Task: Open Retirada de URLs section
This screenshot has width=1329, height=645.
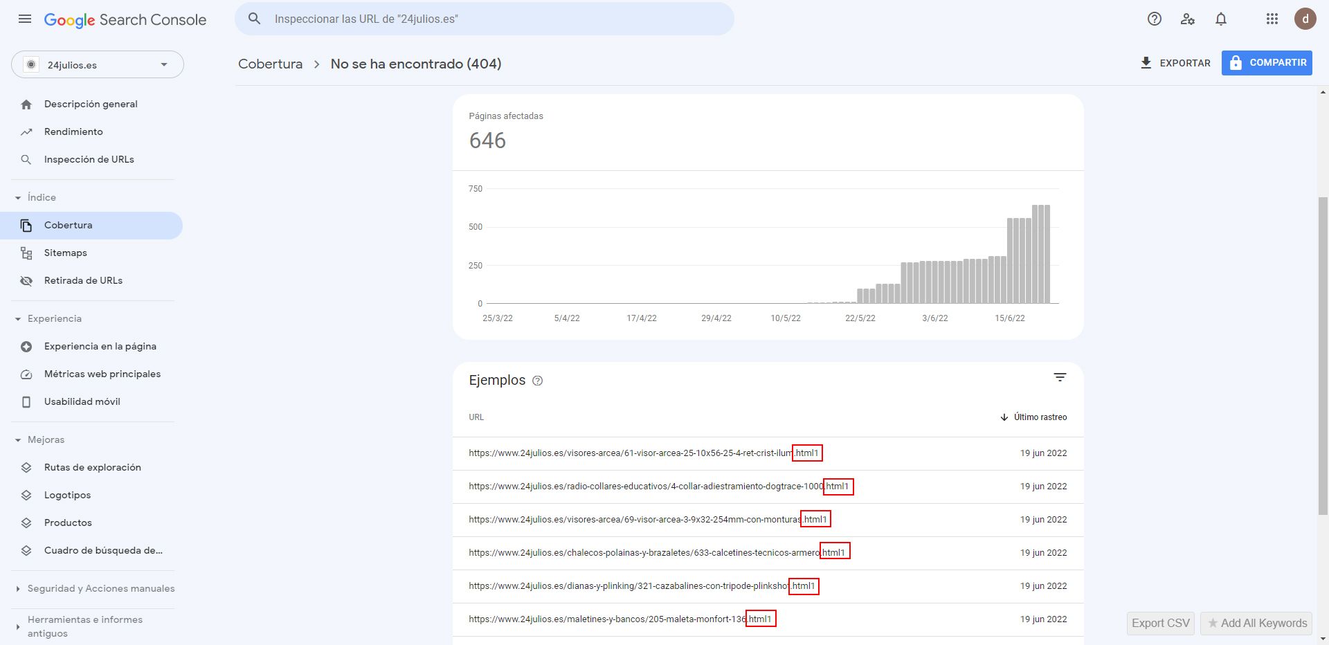Action: 83,281
